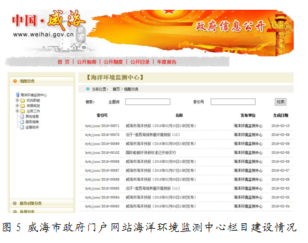Click the 海洋环境监测中心 root node icon
The width and height of the screenshot is (308, 243).
[18, 94]
